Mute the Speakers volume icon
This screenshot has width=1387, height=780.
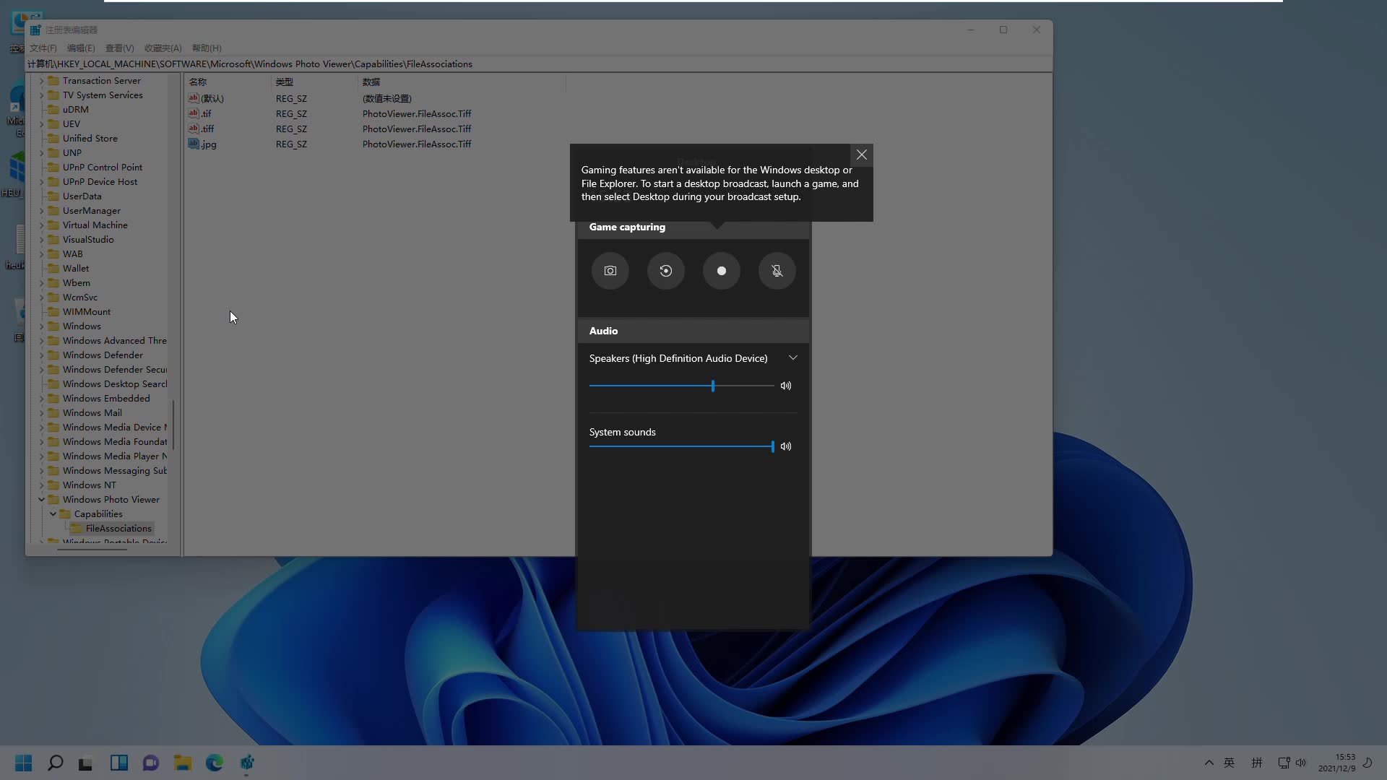coord(786,386)
